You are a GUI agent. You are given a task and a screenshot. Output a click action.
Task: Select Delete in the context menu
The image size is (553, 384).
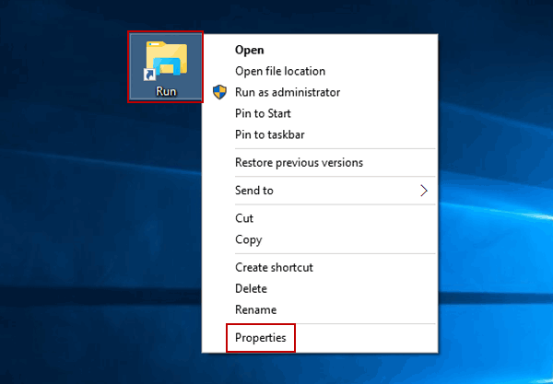click(x=320, y=288)
